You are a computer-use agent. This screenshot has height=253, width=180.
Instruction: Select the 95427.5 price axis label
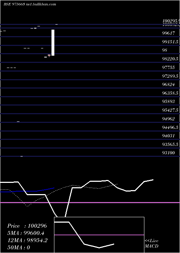click(170, 110)
